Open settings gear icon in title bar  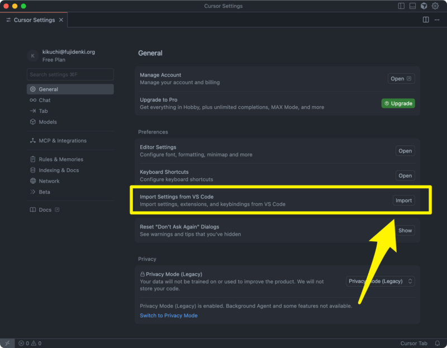click(435, 6)
